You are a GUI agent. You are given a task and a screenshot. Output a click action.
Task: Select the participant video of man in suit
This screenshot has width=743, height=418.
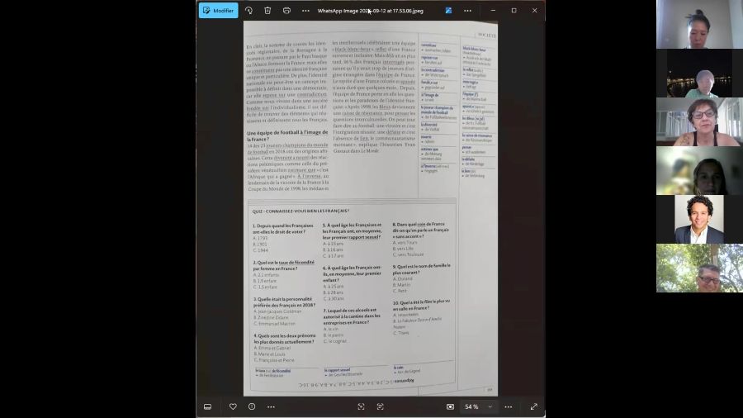click(x=699, y=219)
